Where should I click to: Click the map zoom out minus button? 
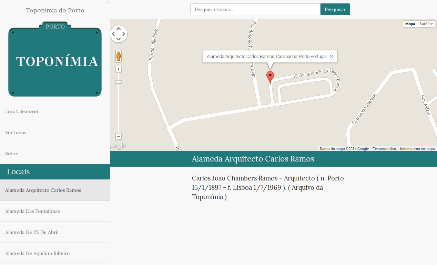(x=119, y=137)
